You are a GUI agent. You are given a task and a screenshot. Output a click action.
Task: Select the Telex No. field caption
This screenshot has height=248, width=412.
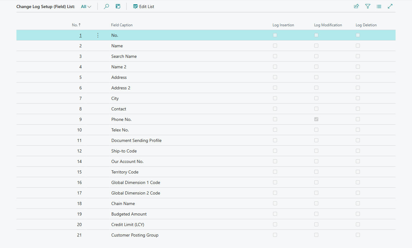coord(120,130)
